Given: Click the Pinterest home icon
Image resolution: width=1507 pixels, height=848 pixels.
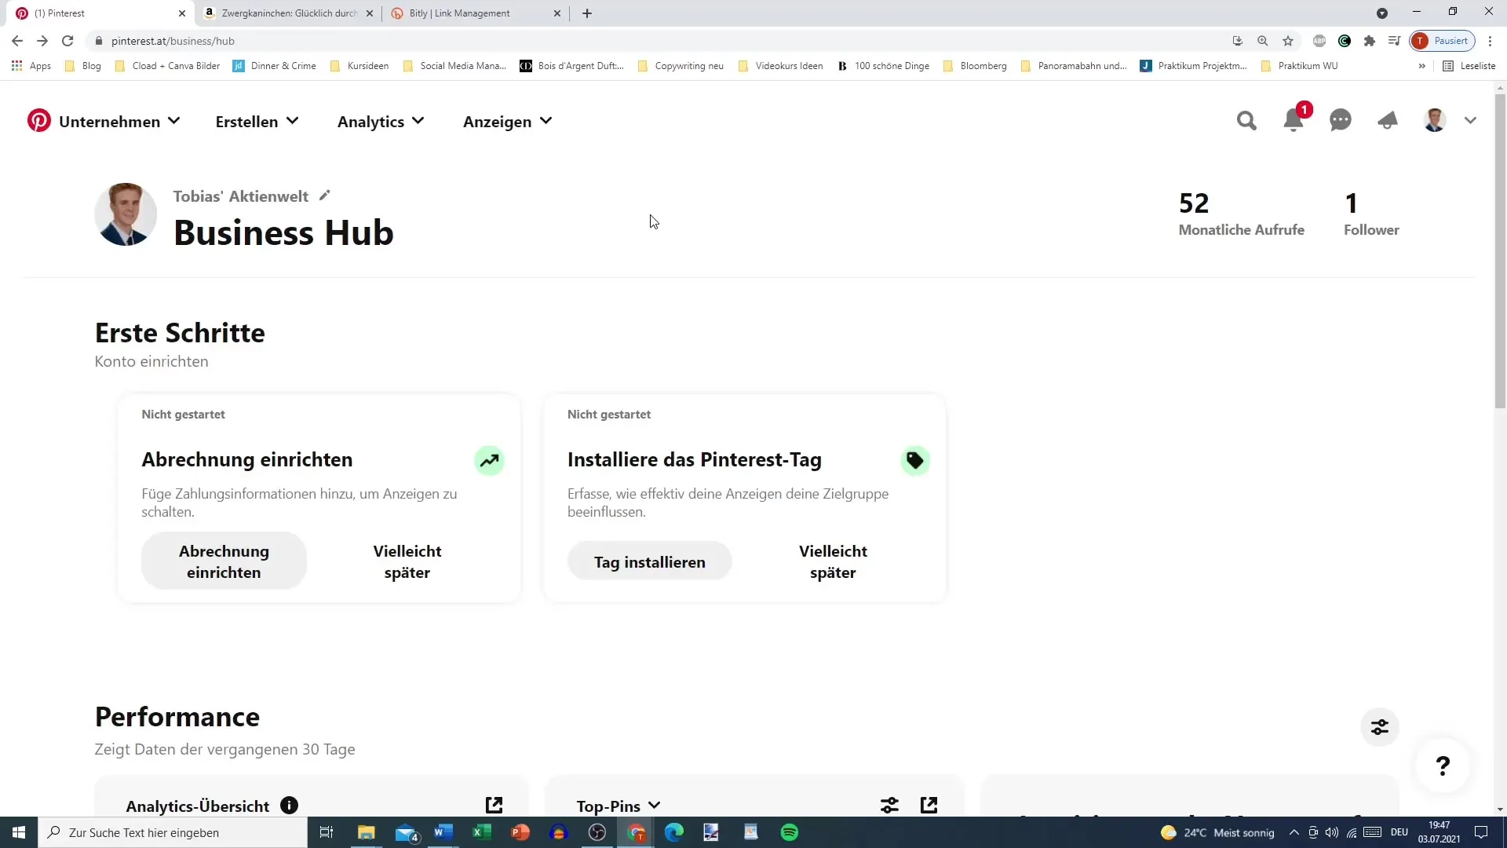Looking at the screenshot, I should (38, 121).
